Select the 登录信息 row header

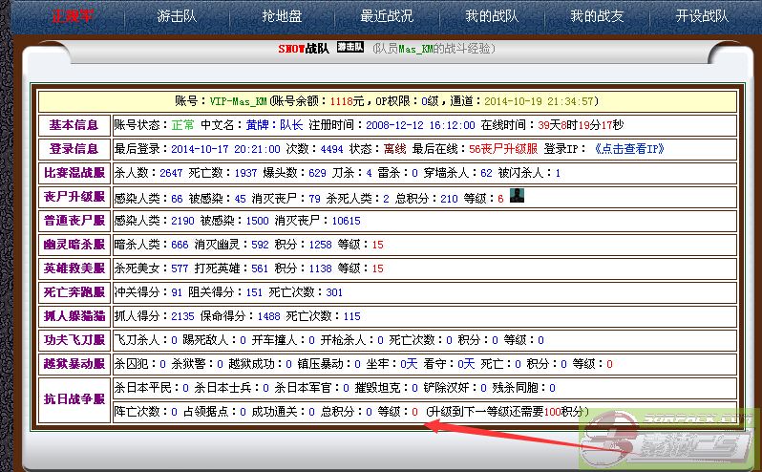coord(74,149)
